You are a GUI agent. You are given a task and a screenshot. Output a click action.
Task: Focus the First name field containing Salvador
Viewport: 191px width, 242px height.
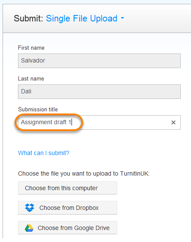click(99, 61)
